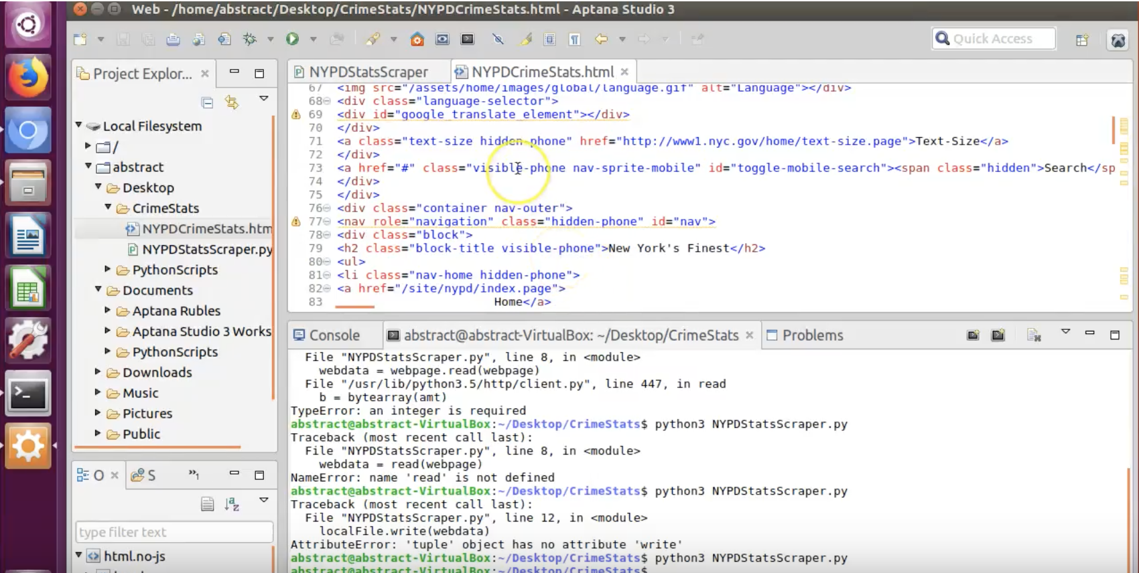The width and height of the screenshot is (1139, 573).
Task: Open the Terminal from the Ubuntu launcher
Action: (28, 394)
